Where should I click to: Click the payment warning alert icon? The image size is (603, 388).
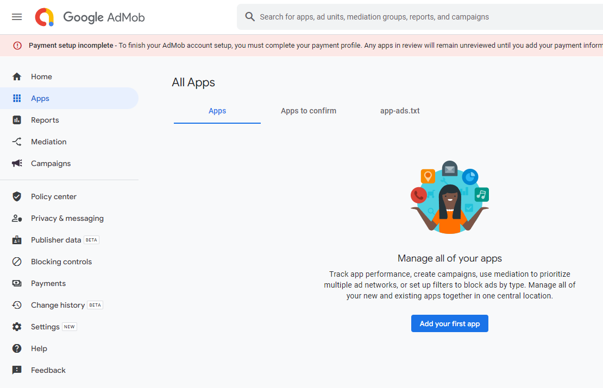click(17, 46)
